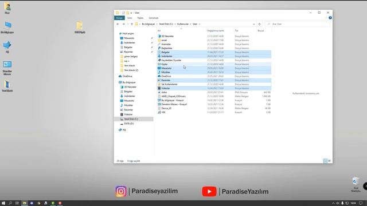Select Hızlı erişim in navigation pane
367x206 pixels.
point(128,34)
